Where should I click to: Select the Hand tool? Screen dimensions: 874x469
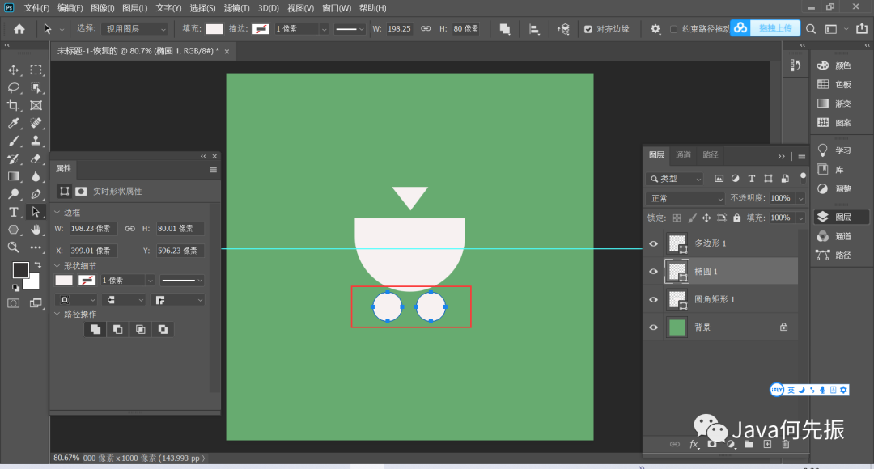pos(36,230)
